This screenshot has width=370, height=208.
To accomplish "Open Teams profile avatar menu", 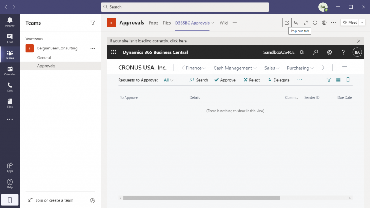I will point(323,7).
